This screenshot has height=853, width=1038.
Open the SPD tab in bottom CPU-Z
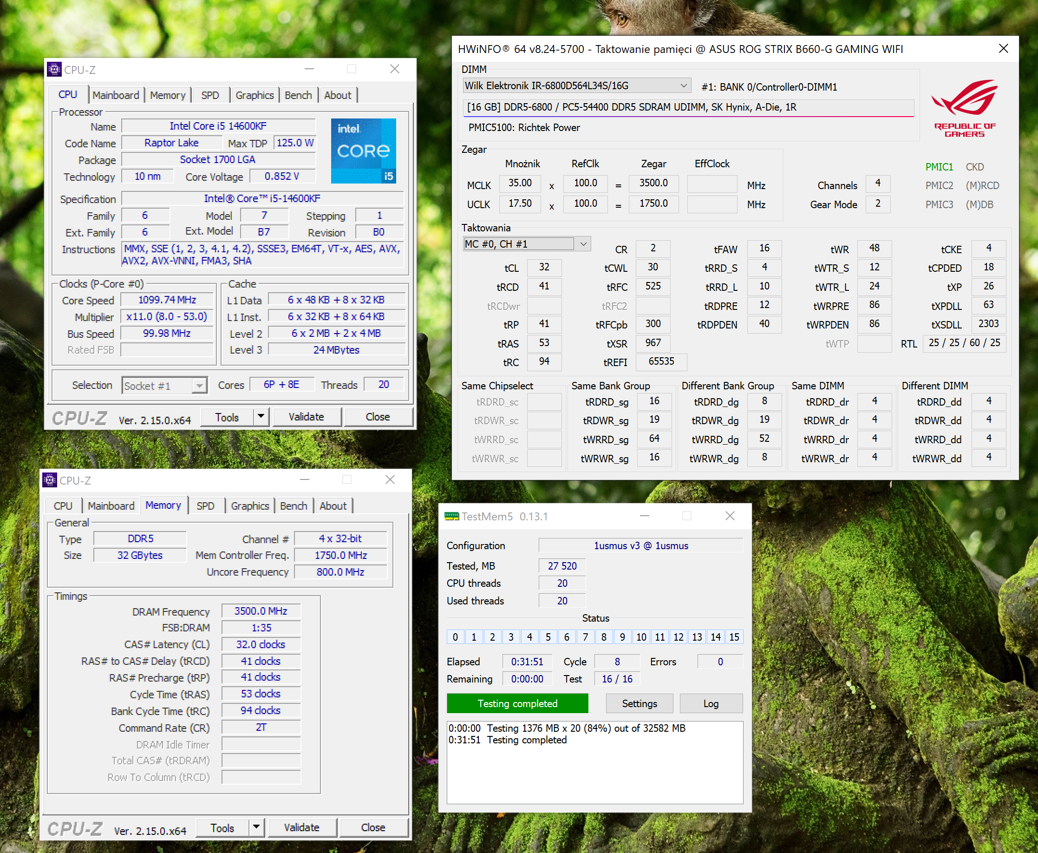click(205, 505)
